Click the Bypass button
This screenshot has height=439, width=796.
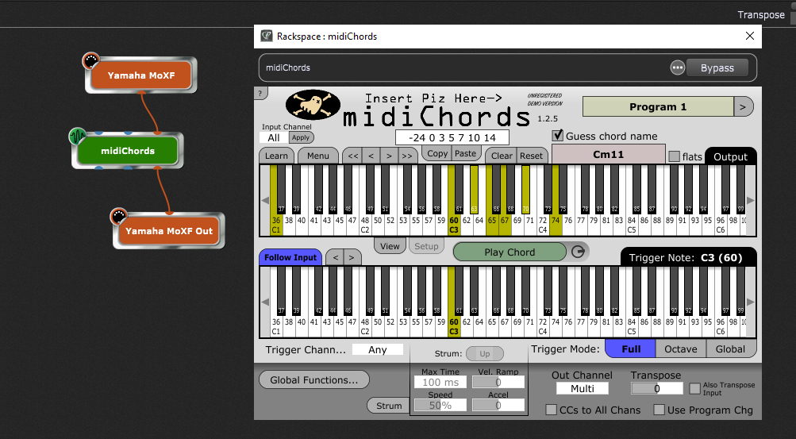coord(717,67)
